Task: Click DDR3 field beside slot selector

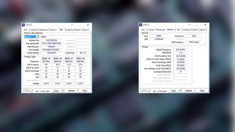Action: pos(65,37)
